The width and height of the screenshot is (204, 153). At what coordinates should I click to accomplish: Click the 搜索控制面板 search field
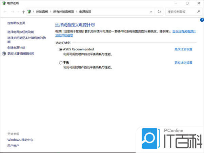tap(182, 12)
